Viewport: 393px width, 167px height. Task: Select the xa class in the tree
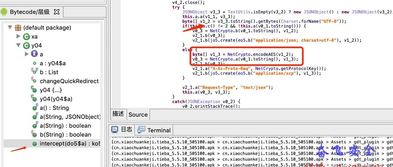pyautogui.click(x=34, y=37)
